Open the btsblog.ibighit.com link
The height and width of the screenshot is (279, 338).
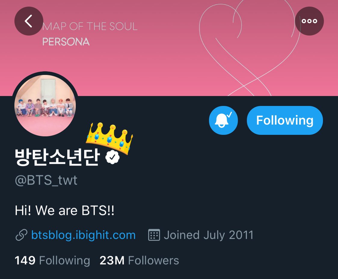[x=83, y=235]
